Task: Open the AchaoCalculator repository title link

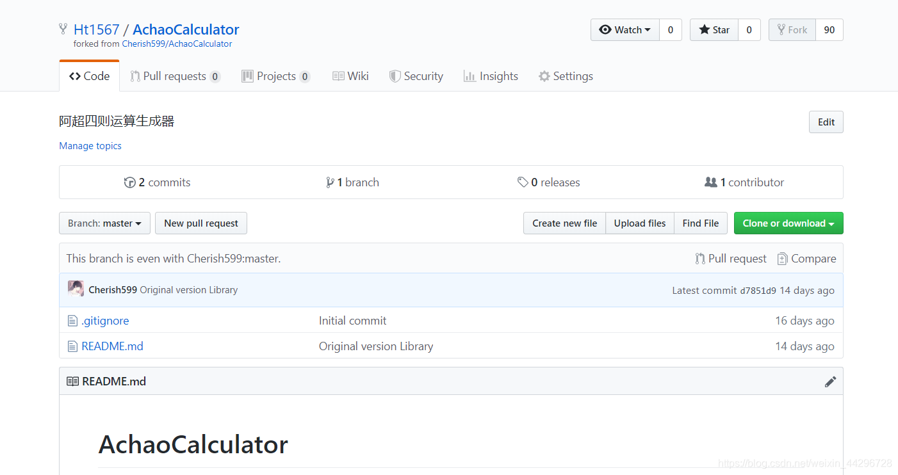Action: tap(186, 29)
